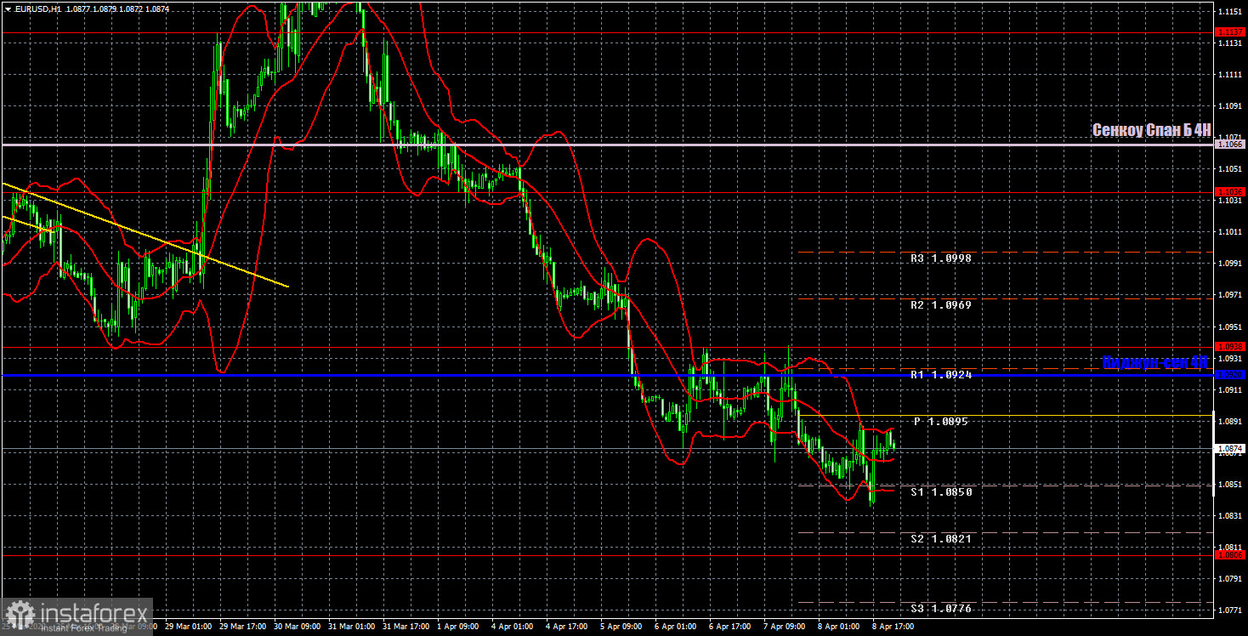
Task: Click the current price tag 1.0874
Action: [1230, 449]
